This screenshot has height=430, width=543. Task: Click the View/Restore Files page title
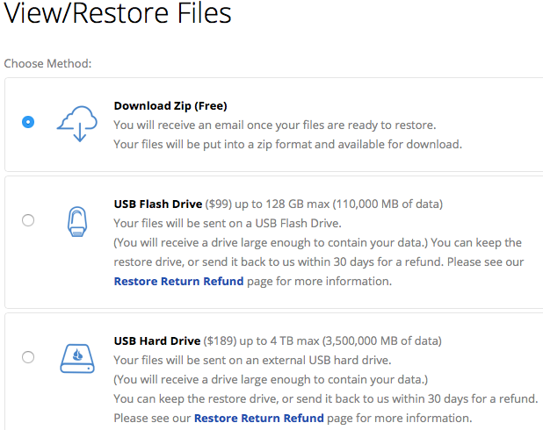pos(118,13)
